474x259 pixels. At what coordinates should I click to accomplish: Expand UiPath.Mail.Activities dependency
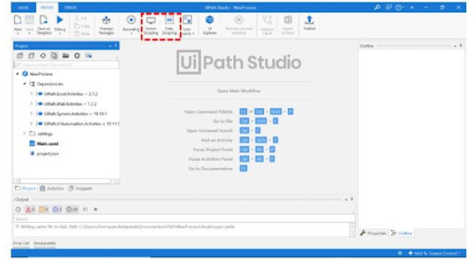(31, 104)
